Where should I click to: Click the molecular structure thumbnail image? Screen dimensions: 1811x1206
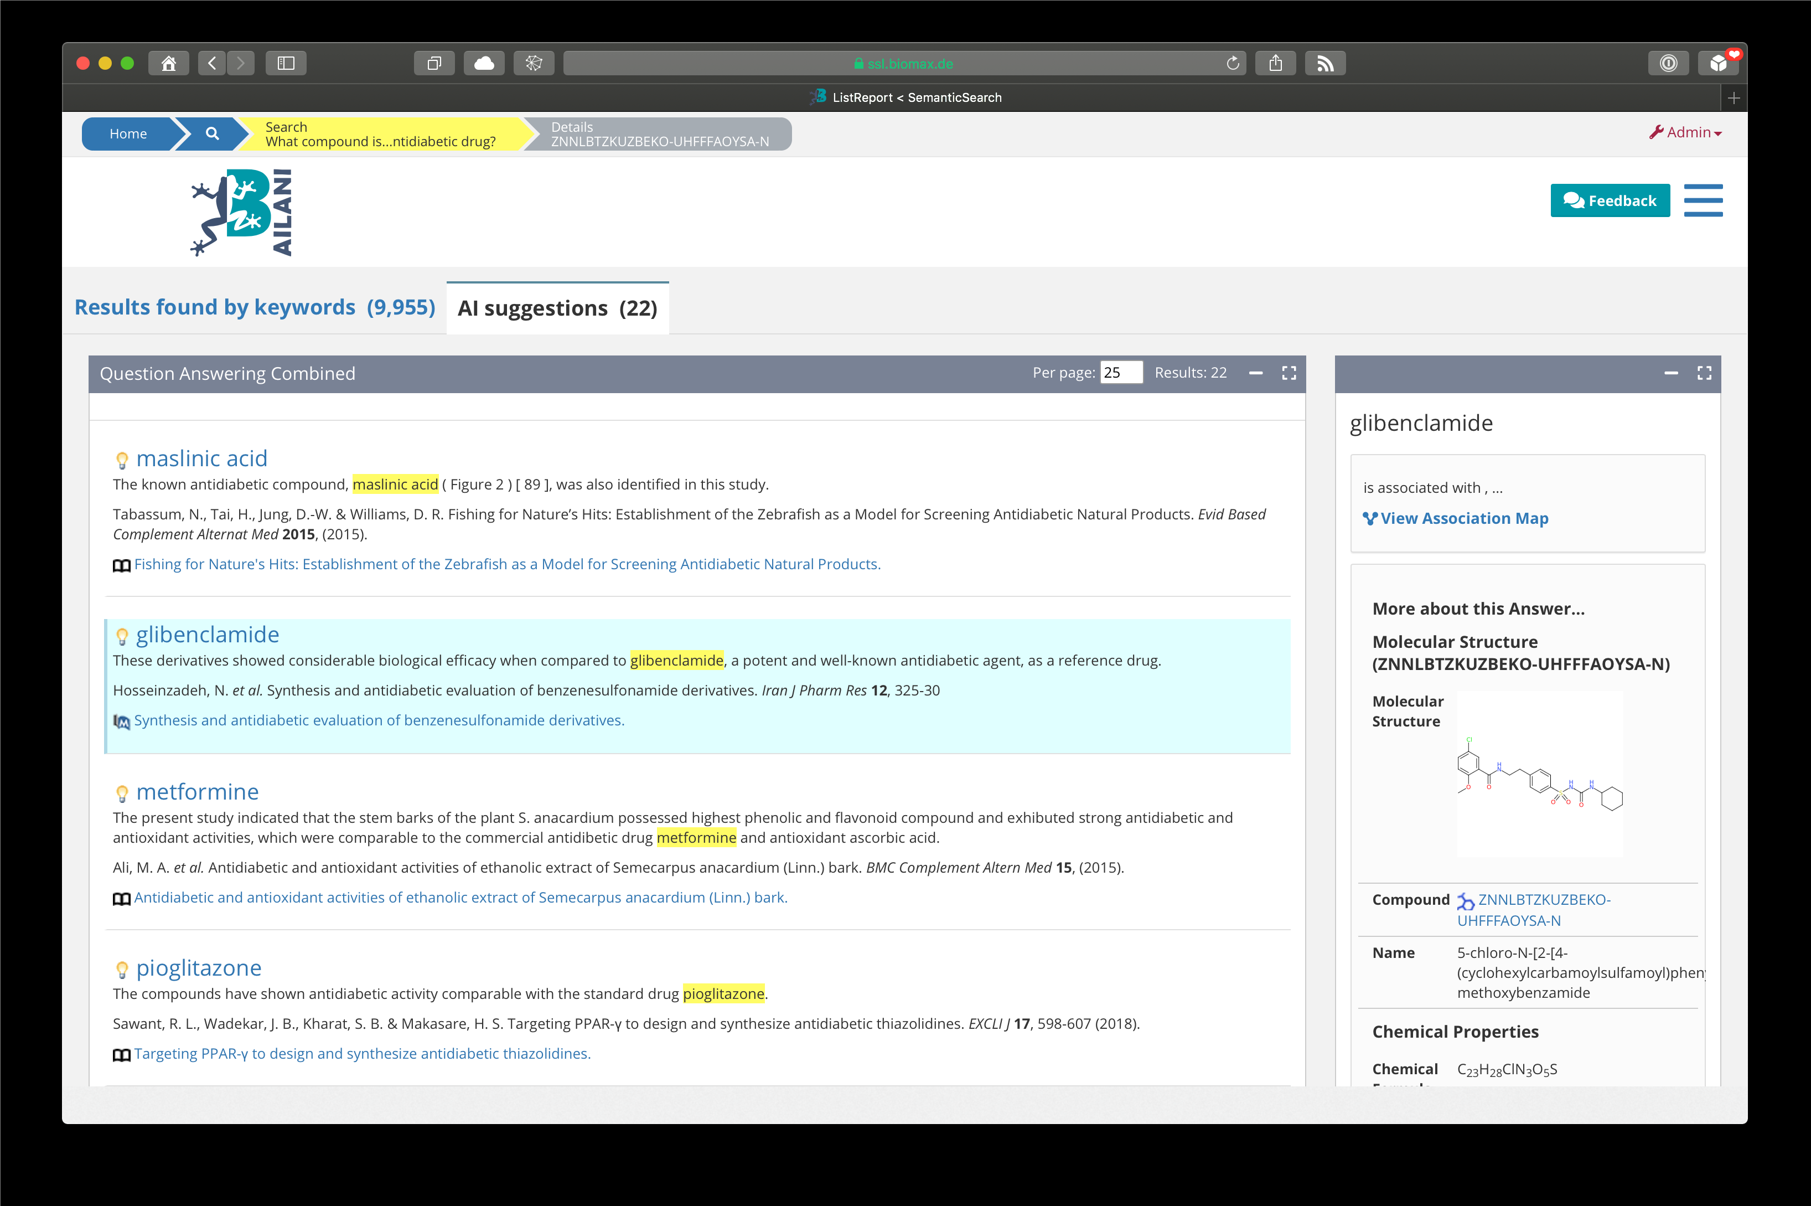point(1540,774)
